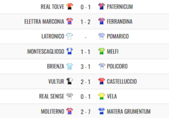This screenshot has height=118, width=169.
Task: Click the Ferrandina jersey icon
Action: pos(101,21)
